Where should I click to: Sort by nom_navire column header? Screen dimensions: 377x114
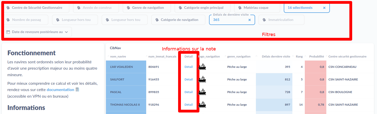pyautogui.click(x=118, y=56)
